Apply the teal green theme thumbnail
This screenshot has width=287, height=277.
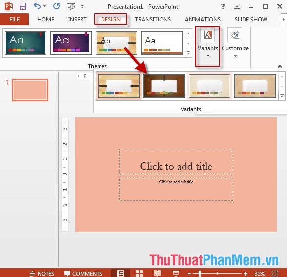pyautogui.click(x=25, y=43)
